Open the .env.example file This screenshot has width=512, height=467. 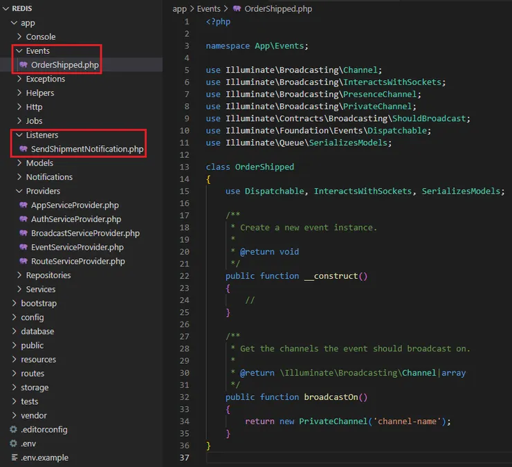point(44,457)
